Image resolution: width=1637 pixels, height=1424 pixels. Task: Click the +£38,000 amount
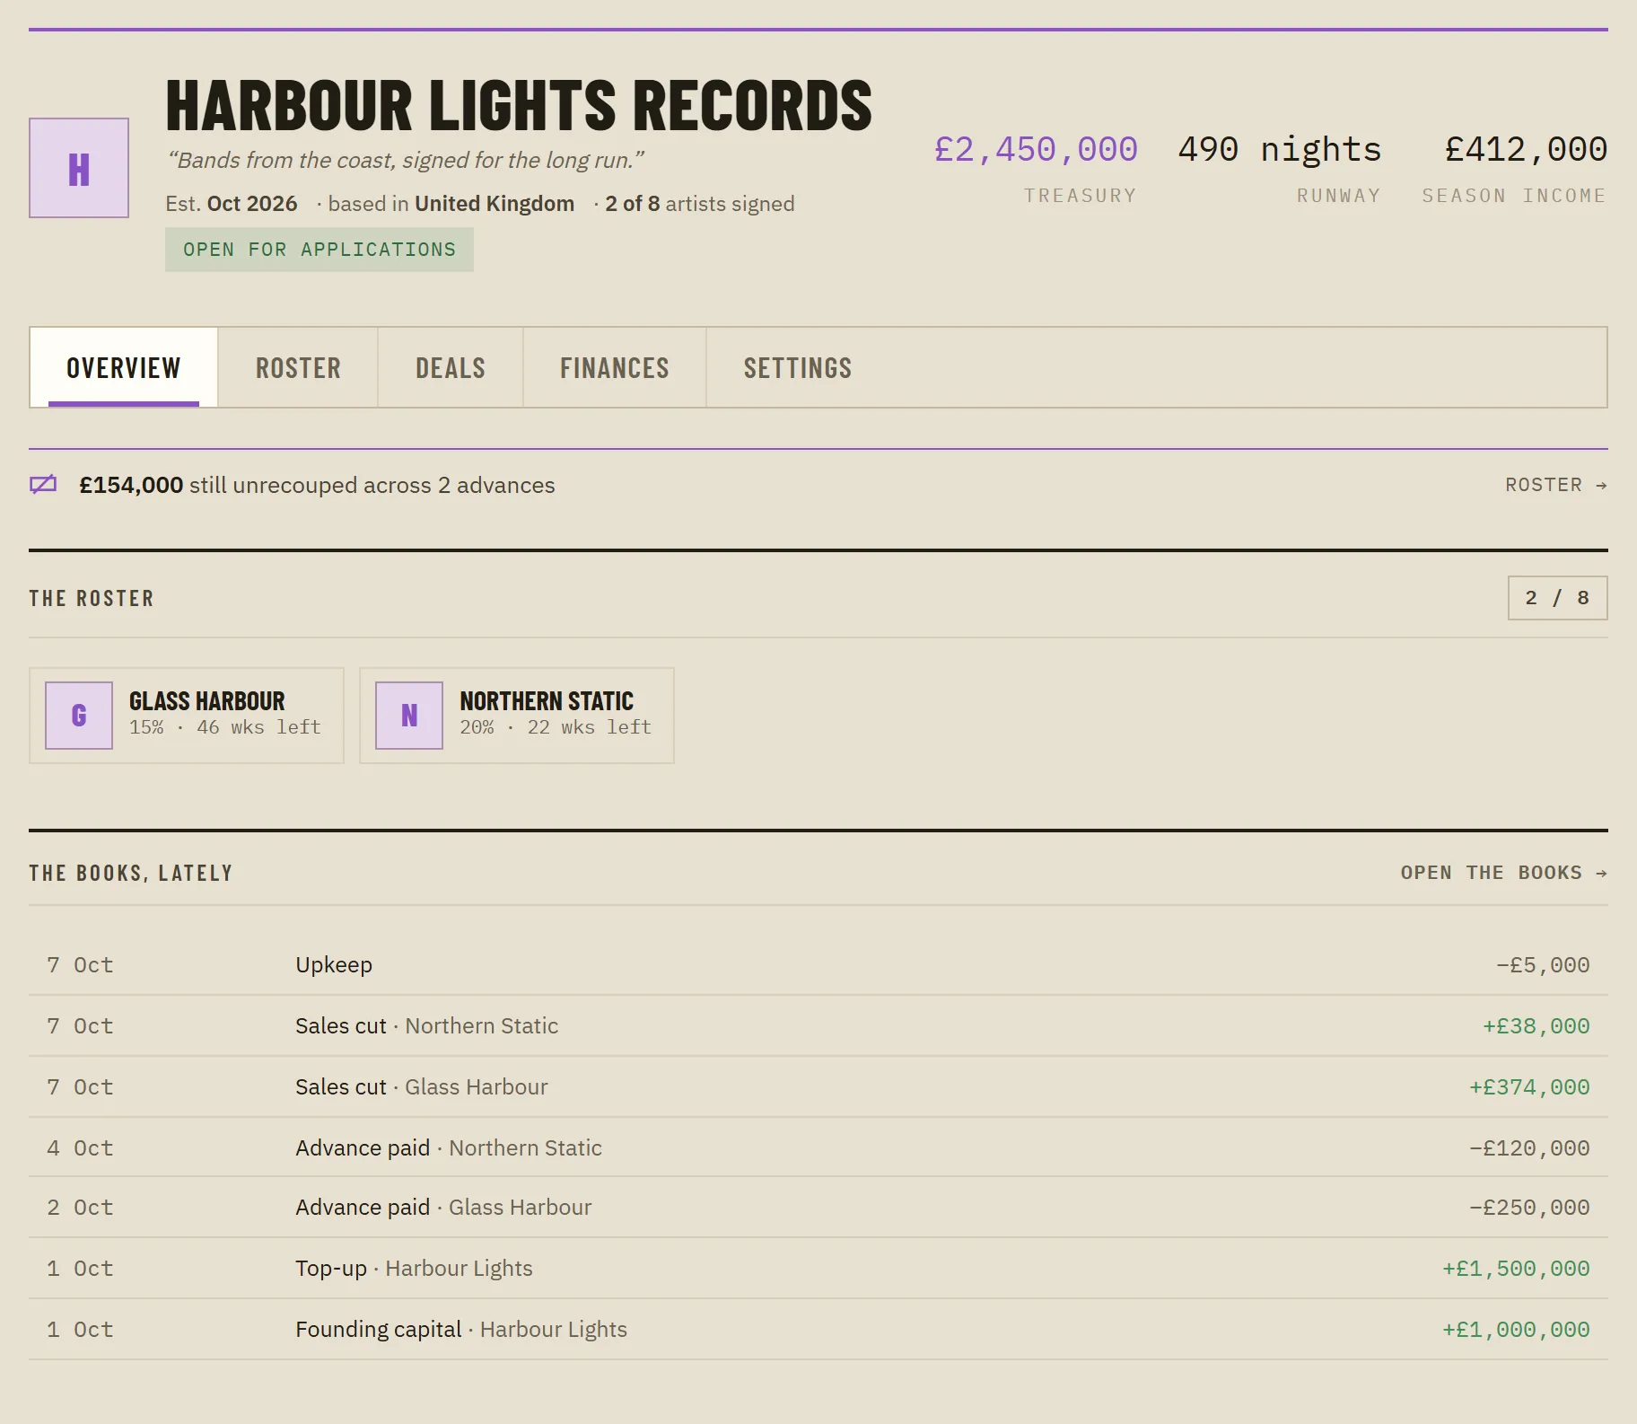(1536, 1026)
